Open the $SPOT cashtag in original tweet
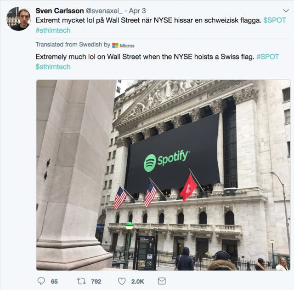 275,20
